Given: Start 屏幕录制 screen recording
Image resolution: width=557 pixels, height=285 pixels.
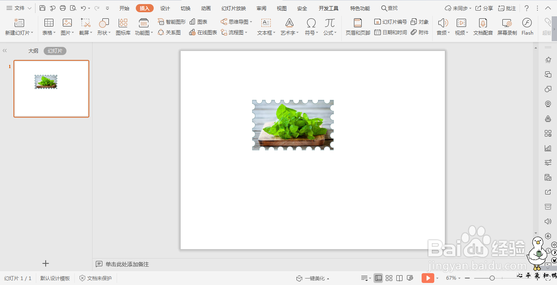Looking at the screenshot, I should pos(507,27).
